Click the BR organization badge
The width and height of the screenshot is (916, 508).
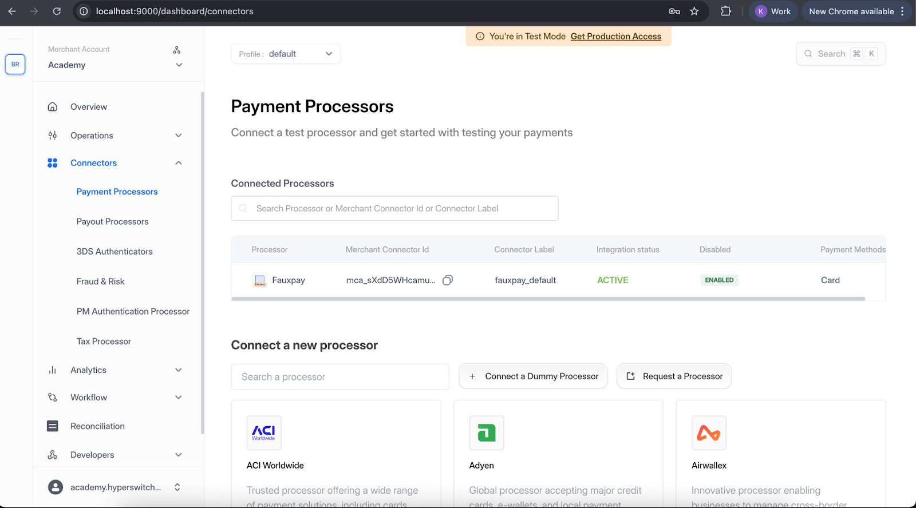pos(15,64)
